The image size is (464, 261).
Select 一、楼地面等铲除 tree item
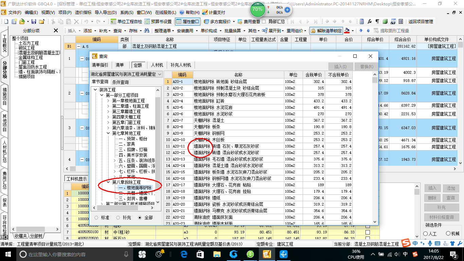[135, 188]
